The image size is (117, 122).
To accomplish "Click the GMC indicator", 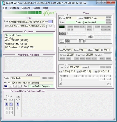I will coord(90,26).
